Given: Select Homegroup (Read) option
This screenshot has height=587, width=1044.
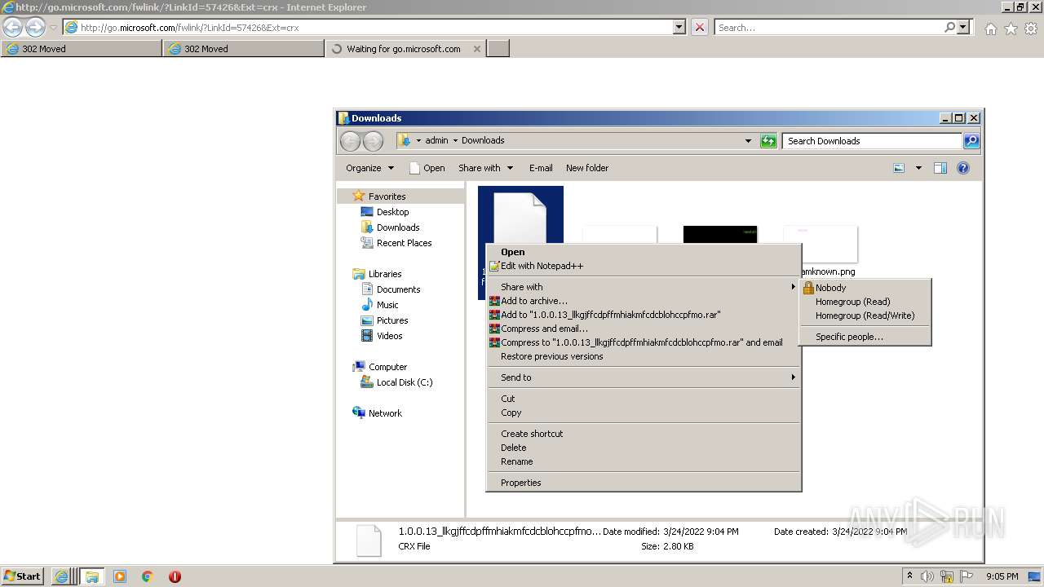Looking at the screenshot, I should 865,302.
